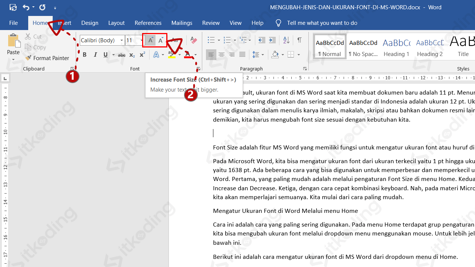
Task: Align text right
Action: [x=232, y=55]
